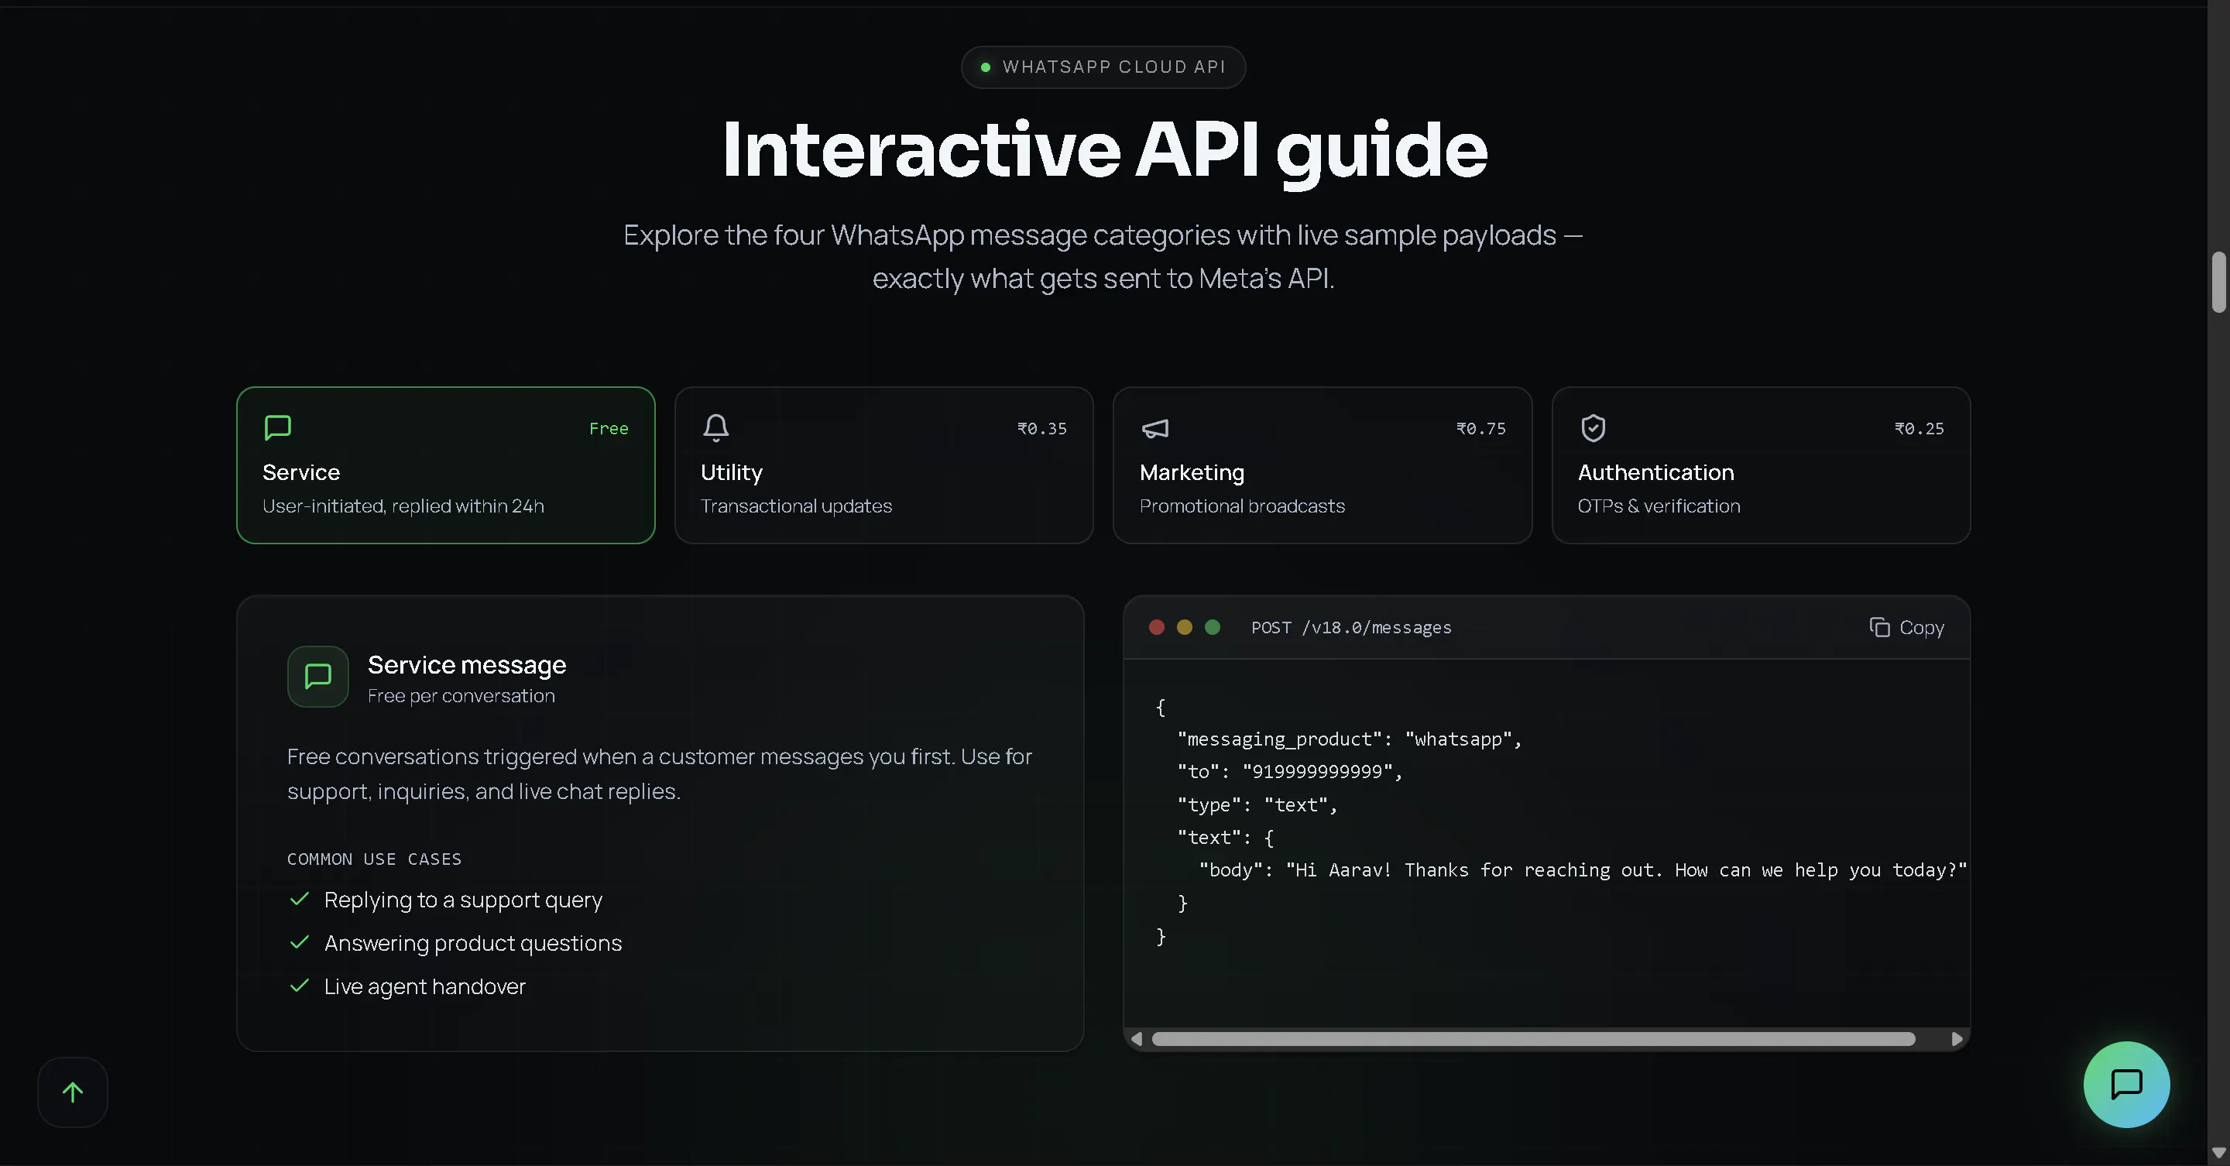Click the shield icon on Authentication card

click(x=1593, y=427)
